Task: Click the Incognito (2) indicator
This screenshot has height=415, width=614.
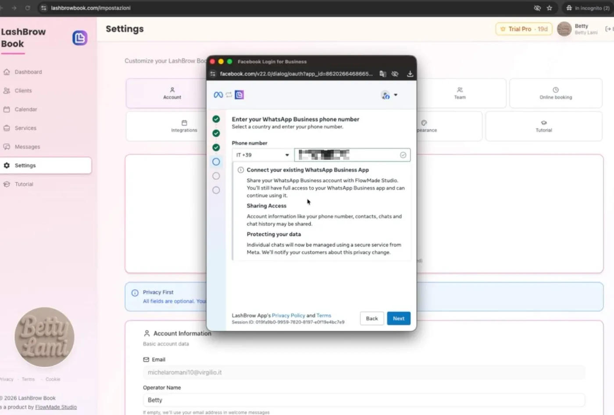Action: (x=588, y=8)
